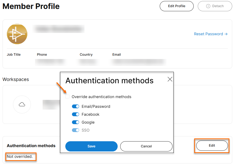Viewport: 234px width, 165px height.
Task: Open Edit Profile
Action: pyautogui.click(x=177, y=6)
